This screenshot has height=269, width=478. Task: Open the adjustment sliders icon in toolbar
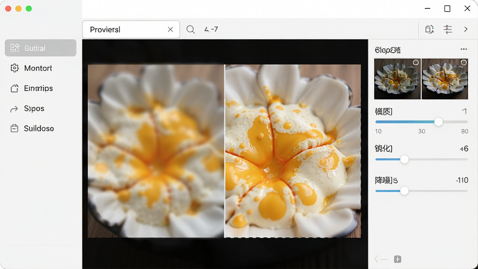pos(448,29)
